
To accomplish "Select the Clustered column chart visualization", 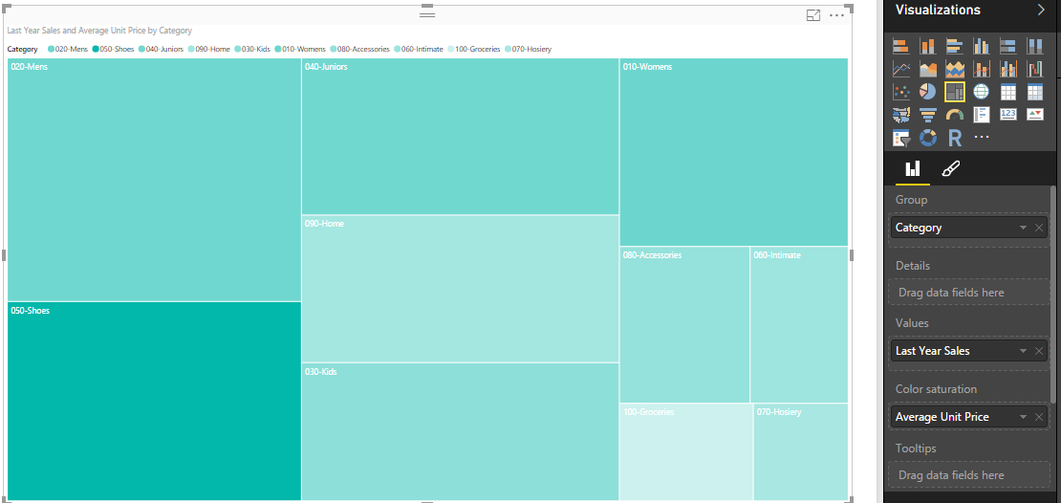I will pos(981,46).
